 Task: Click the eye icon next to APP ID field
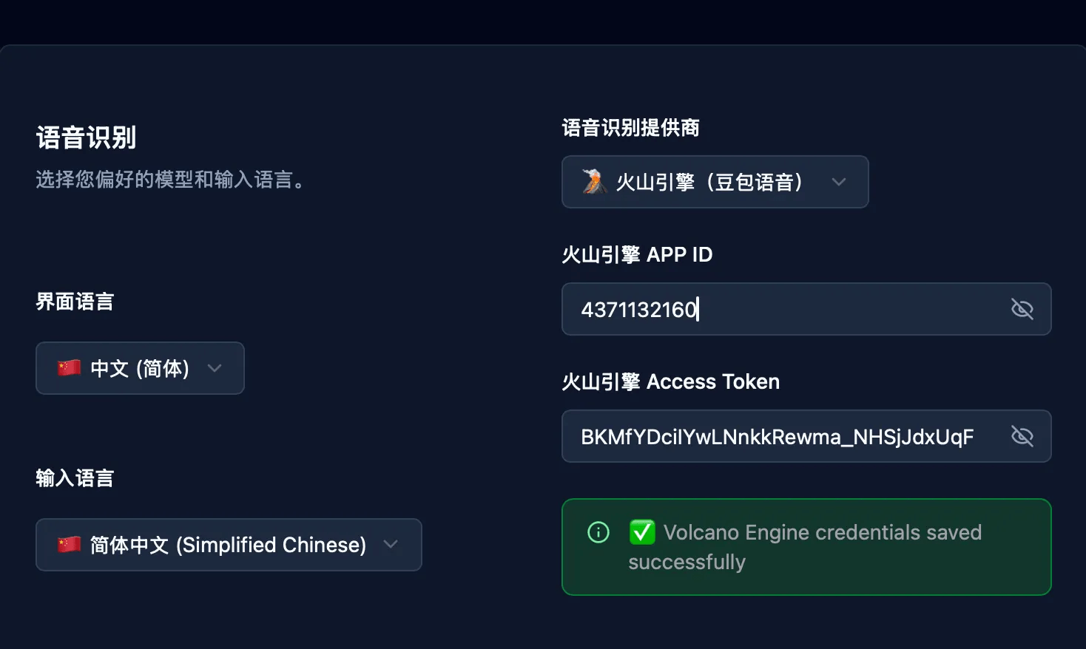click(x=1022, y=309)
